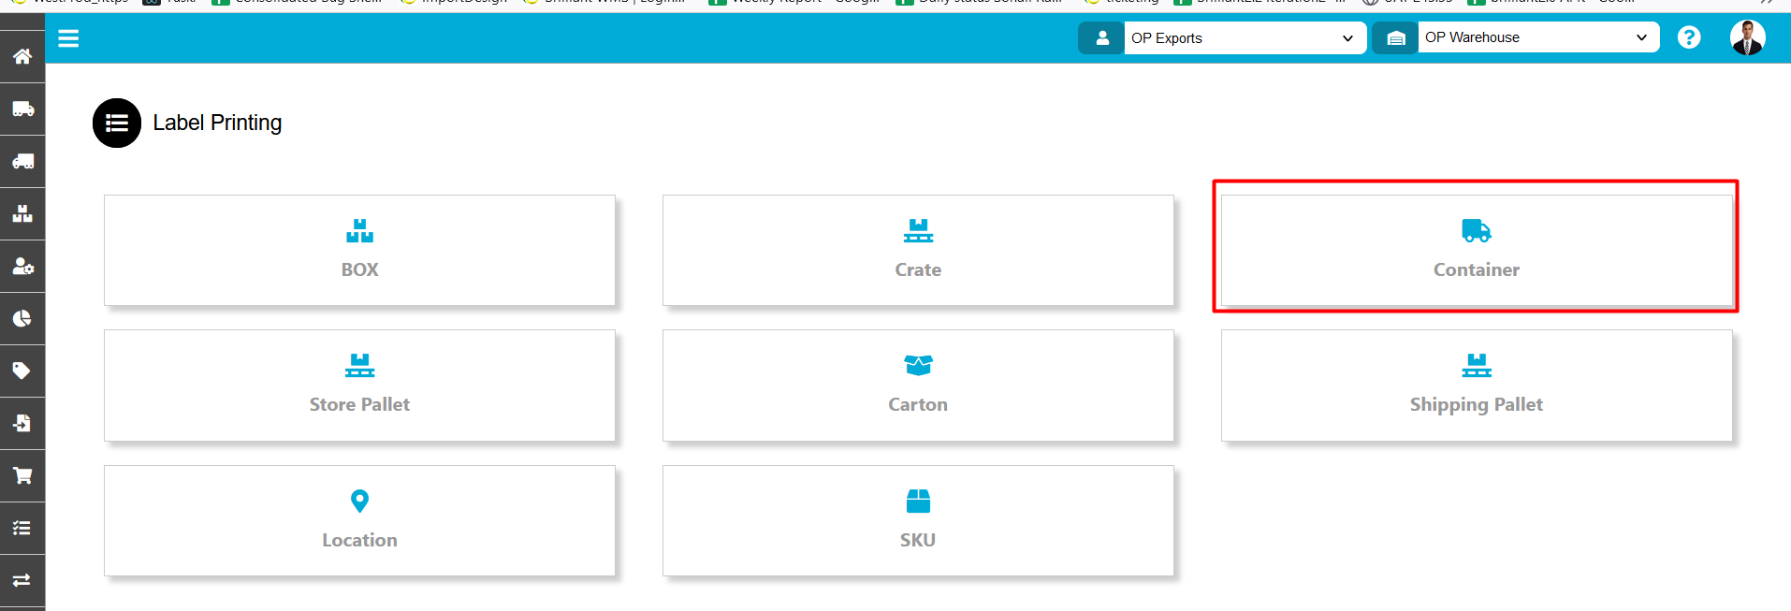Screen dimensions: 1791x611
Task: Click the help question mark icon
Action: pos(1688,37)
